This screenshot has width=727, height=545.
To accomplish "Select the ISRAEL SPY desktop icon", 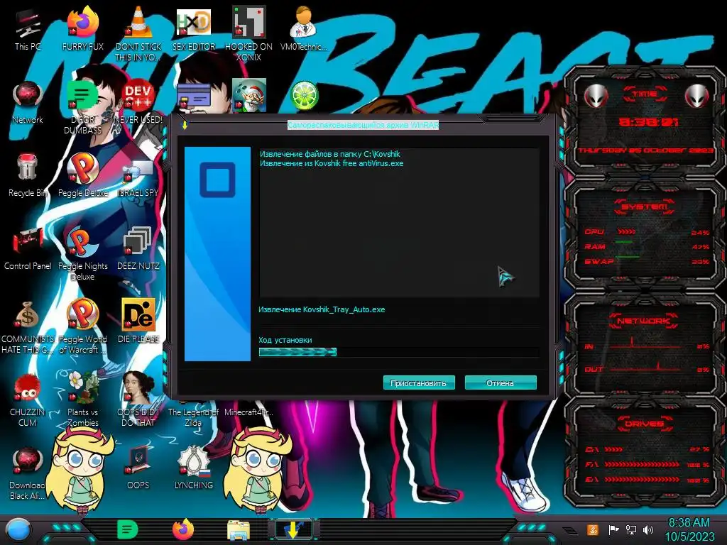I will pos(138,178).
